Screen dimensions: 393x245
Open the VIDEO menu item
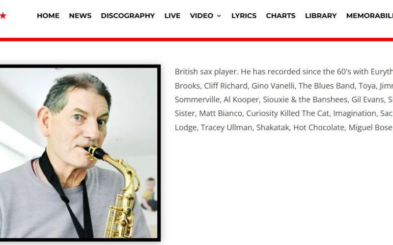pos(201,16)
